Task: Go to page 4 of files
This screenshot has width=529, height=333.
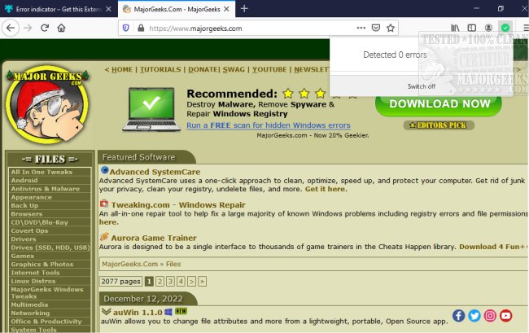Action: (181, 282)
